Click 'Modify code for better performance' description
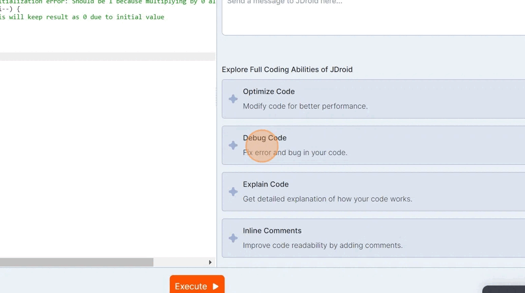 (305, 106)
